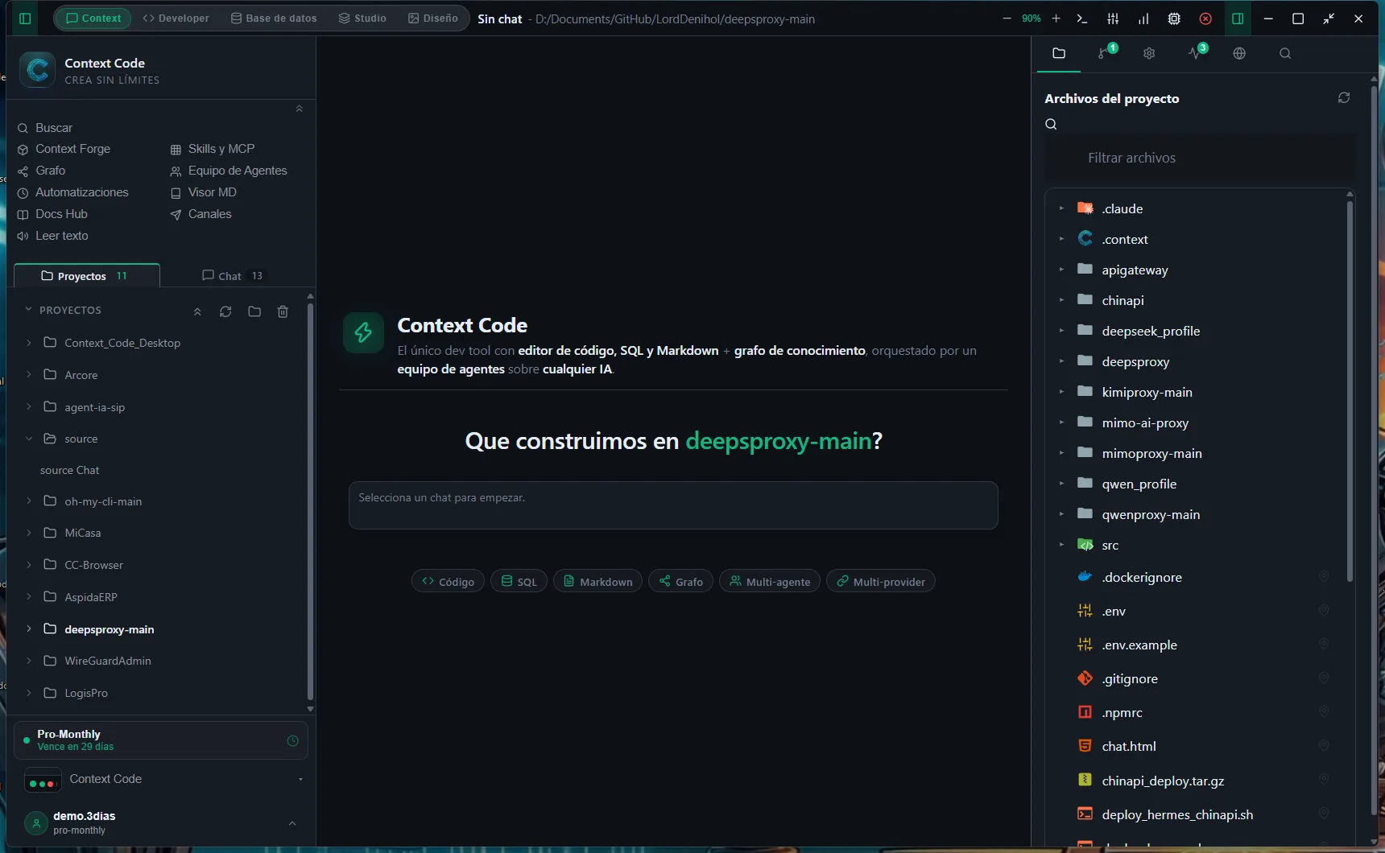Switch to the Chat 13 tab
1385x853 pixels.
[x=232, y=276]
